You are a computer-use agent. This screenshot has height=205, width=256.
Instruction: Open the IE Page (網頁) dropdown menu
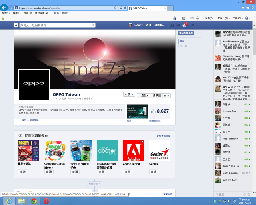tap(210, 18)
